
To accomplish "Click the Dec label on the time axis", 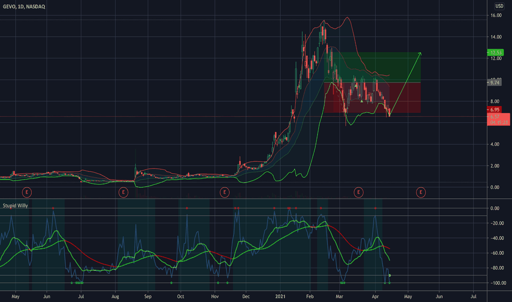I will click(246, 297).
